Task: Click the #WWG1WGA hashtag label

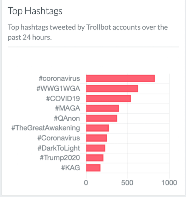Action: [x=58, y=88]
